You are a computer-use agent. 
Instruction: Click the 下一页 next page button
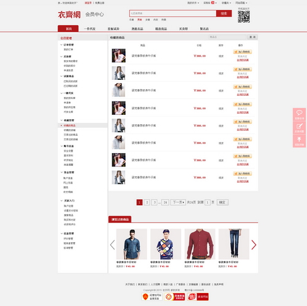178,202
